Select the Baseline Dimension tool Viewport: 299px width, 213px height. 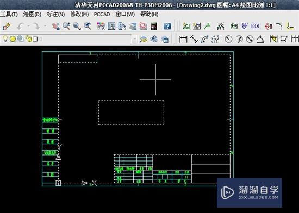click(x=284, y=39)
